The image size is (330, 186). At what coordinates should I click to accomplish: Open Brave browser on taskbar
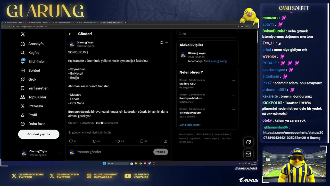pos(145,164)
